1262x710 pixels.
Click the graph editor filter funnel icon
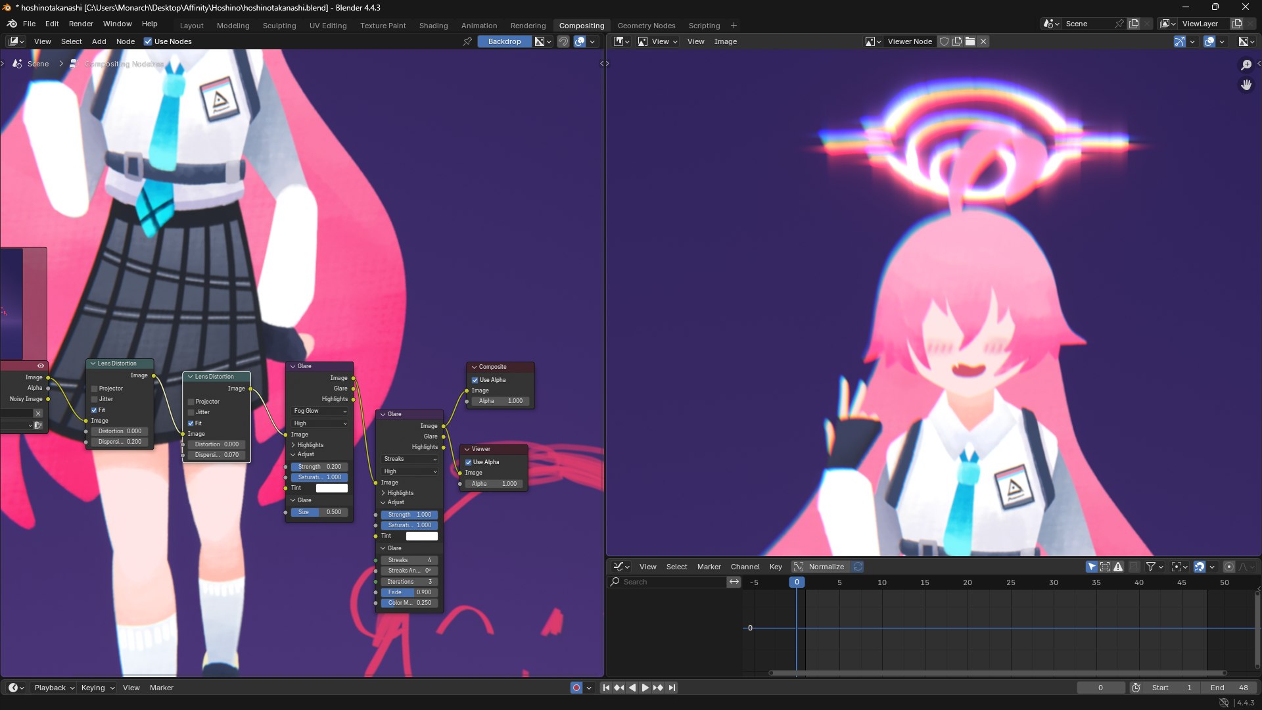pos(1151,567)
